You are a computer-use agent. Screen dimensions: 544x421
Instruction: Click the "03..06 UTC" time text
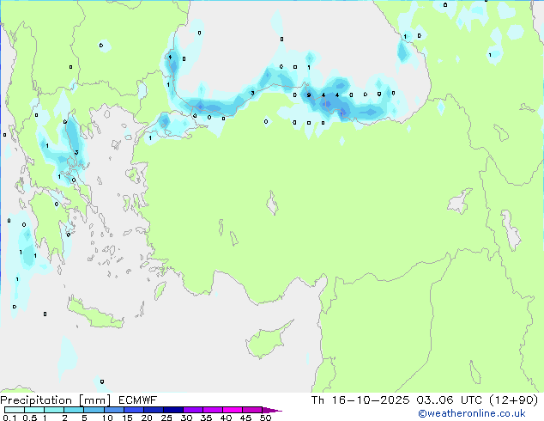(x=450, y=400)
